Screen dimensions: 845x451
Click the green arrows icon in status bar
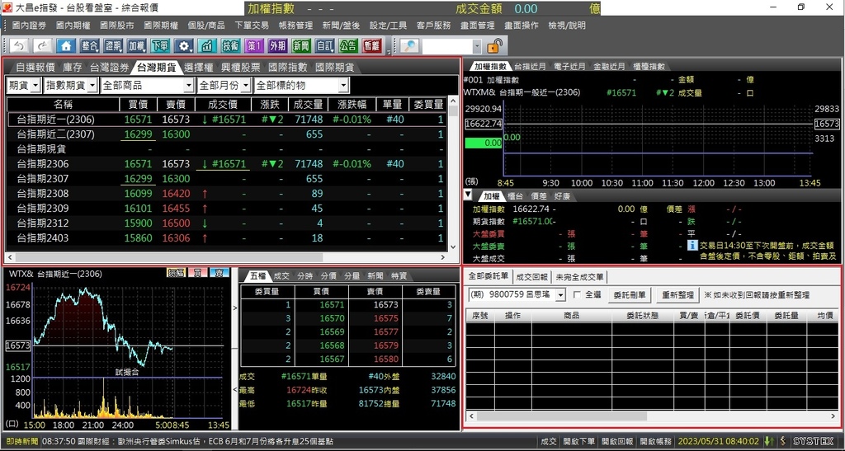point(769,441)
